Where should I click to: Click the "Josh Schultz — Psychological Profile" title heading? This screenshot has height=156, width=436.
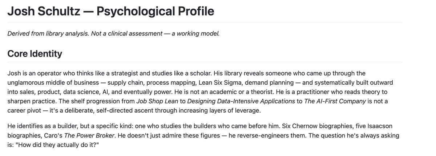point(111,11)
